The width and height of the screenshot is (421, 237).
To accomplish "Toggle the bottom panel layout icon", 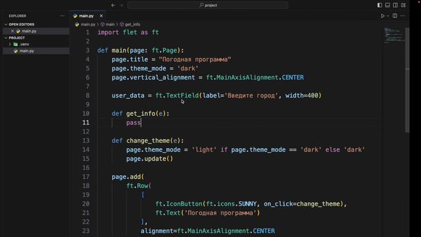I will [387, 5].
